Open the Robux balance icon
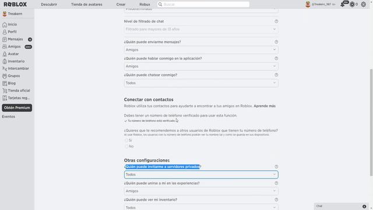 click(x=352, y=4)
